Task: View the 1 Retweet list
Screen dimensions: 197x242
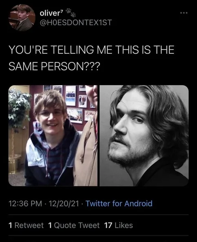Action: click(x=26, y=225)
